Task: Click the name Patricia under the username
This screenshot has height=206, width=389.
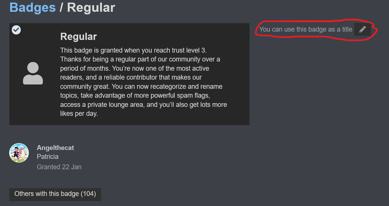Action: coord(48,157)
